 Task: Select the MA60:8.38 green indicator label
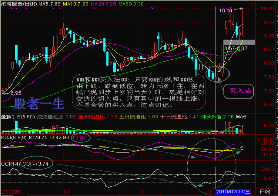click(131, 4)
